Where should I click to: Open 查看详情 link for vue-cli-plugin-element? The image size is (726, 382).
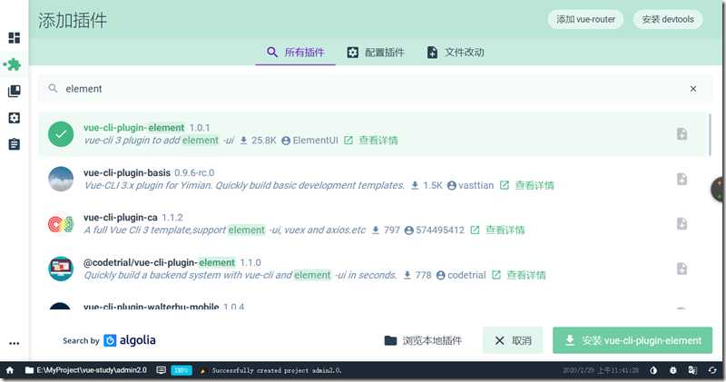click(378, 141)
